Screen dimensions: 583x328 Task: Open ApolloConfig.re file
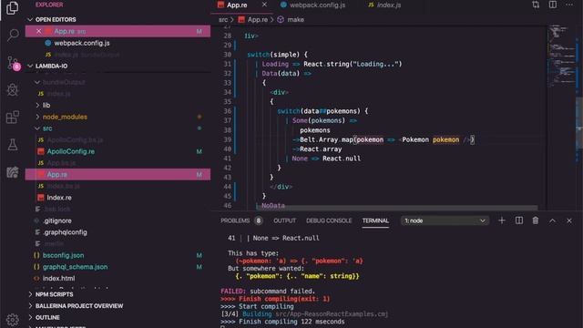118,151
